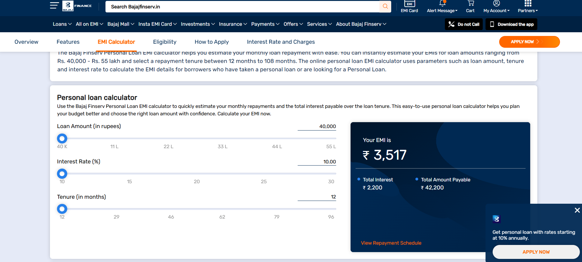582x262 pixels.
Task: Click the orange search magnifier icon
Action: coord(385,7)
